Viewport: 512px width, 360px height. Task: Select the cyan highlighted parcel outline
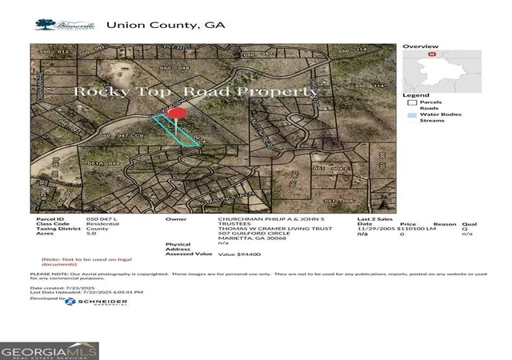176,130
